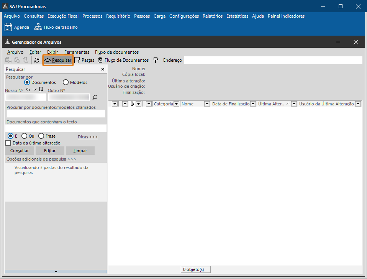The height and width of the screenshot is (279, 367).
Task: Click the Consultar button
Action: [x=20, y=151]
